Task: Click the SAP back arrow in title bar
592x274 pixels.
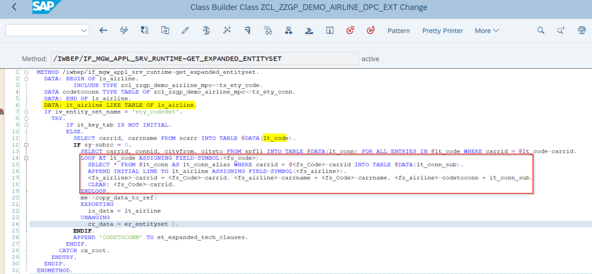Action: [x=14, y=7]
